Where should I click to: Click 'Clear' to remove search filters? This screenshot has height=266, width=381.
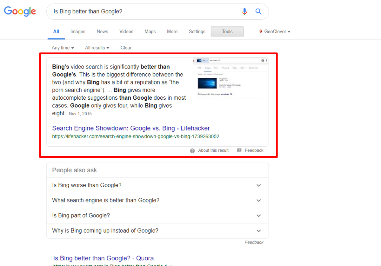(126, 48)
